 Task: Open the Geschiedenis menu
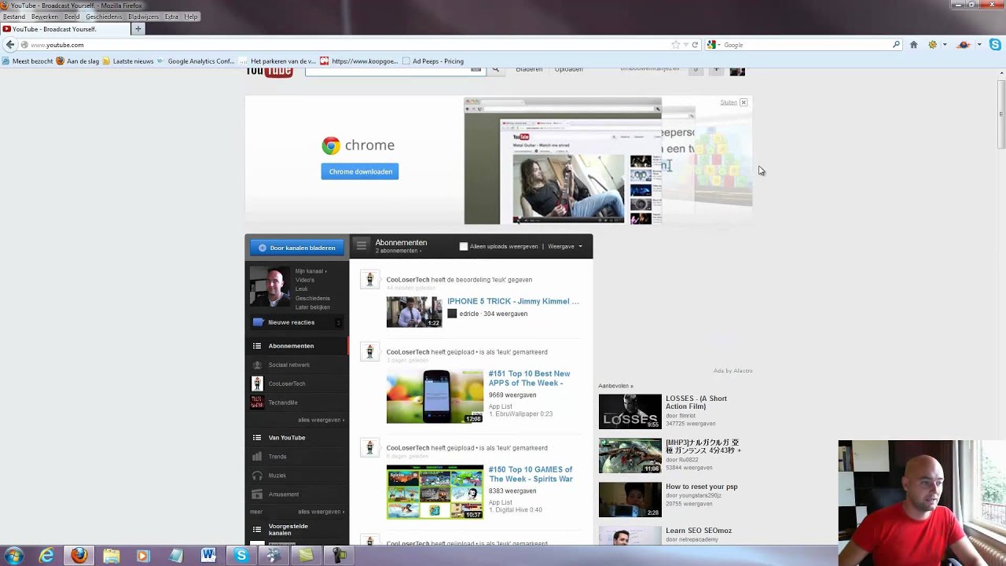(104, 17)
